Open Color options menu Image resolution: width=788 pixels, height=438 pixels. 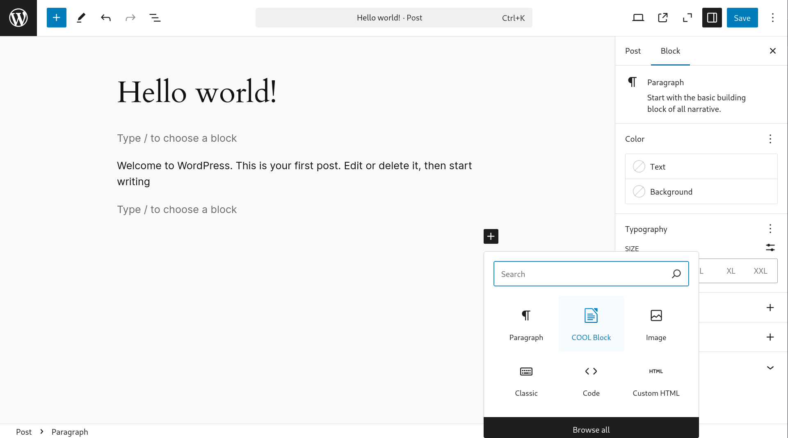[770, 139]
